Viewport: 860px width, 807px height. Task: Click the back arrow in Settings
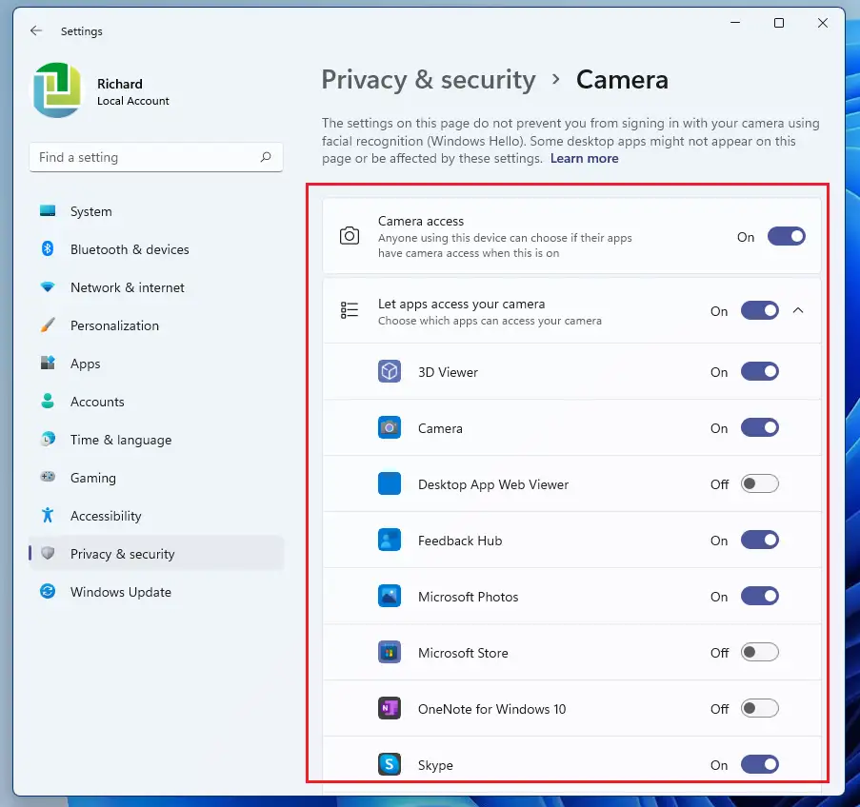point(36,30)
